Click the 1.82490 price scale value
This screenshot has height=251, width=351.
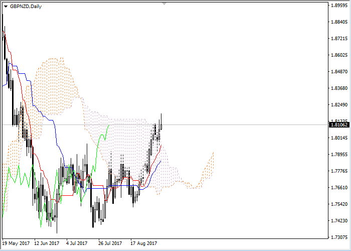click(339, 104)
